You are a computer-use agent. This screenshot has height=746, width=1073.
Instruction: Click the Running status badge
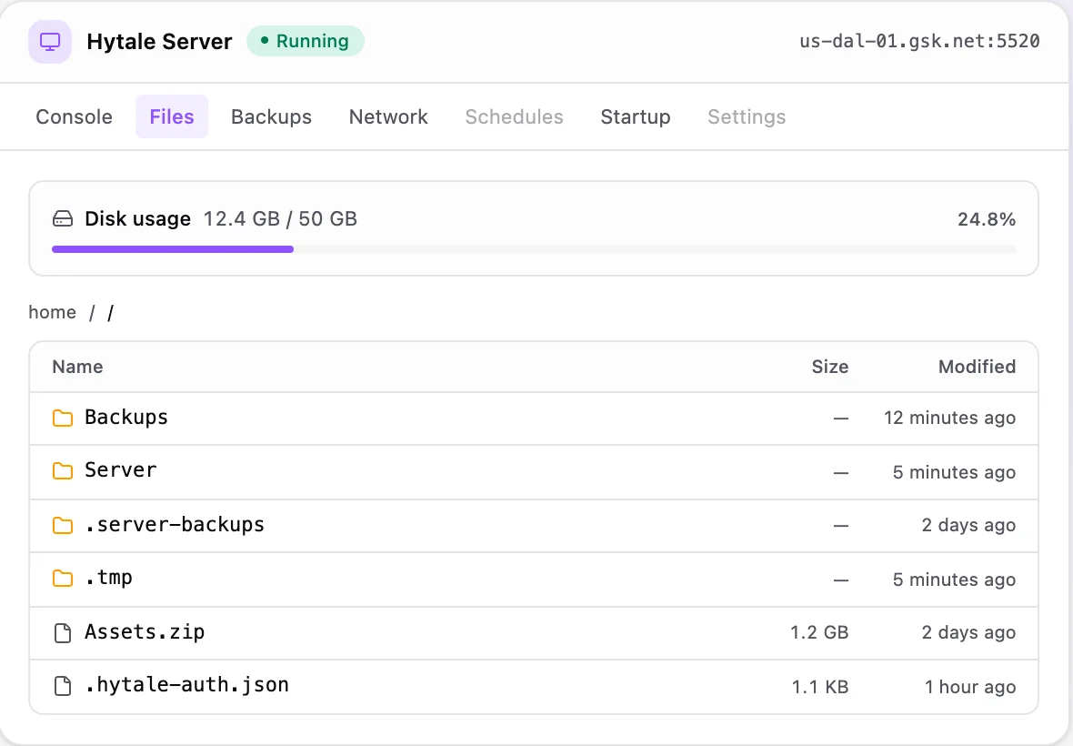(x=306, y=41)
